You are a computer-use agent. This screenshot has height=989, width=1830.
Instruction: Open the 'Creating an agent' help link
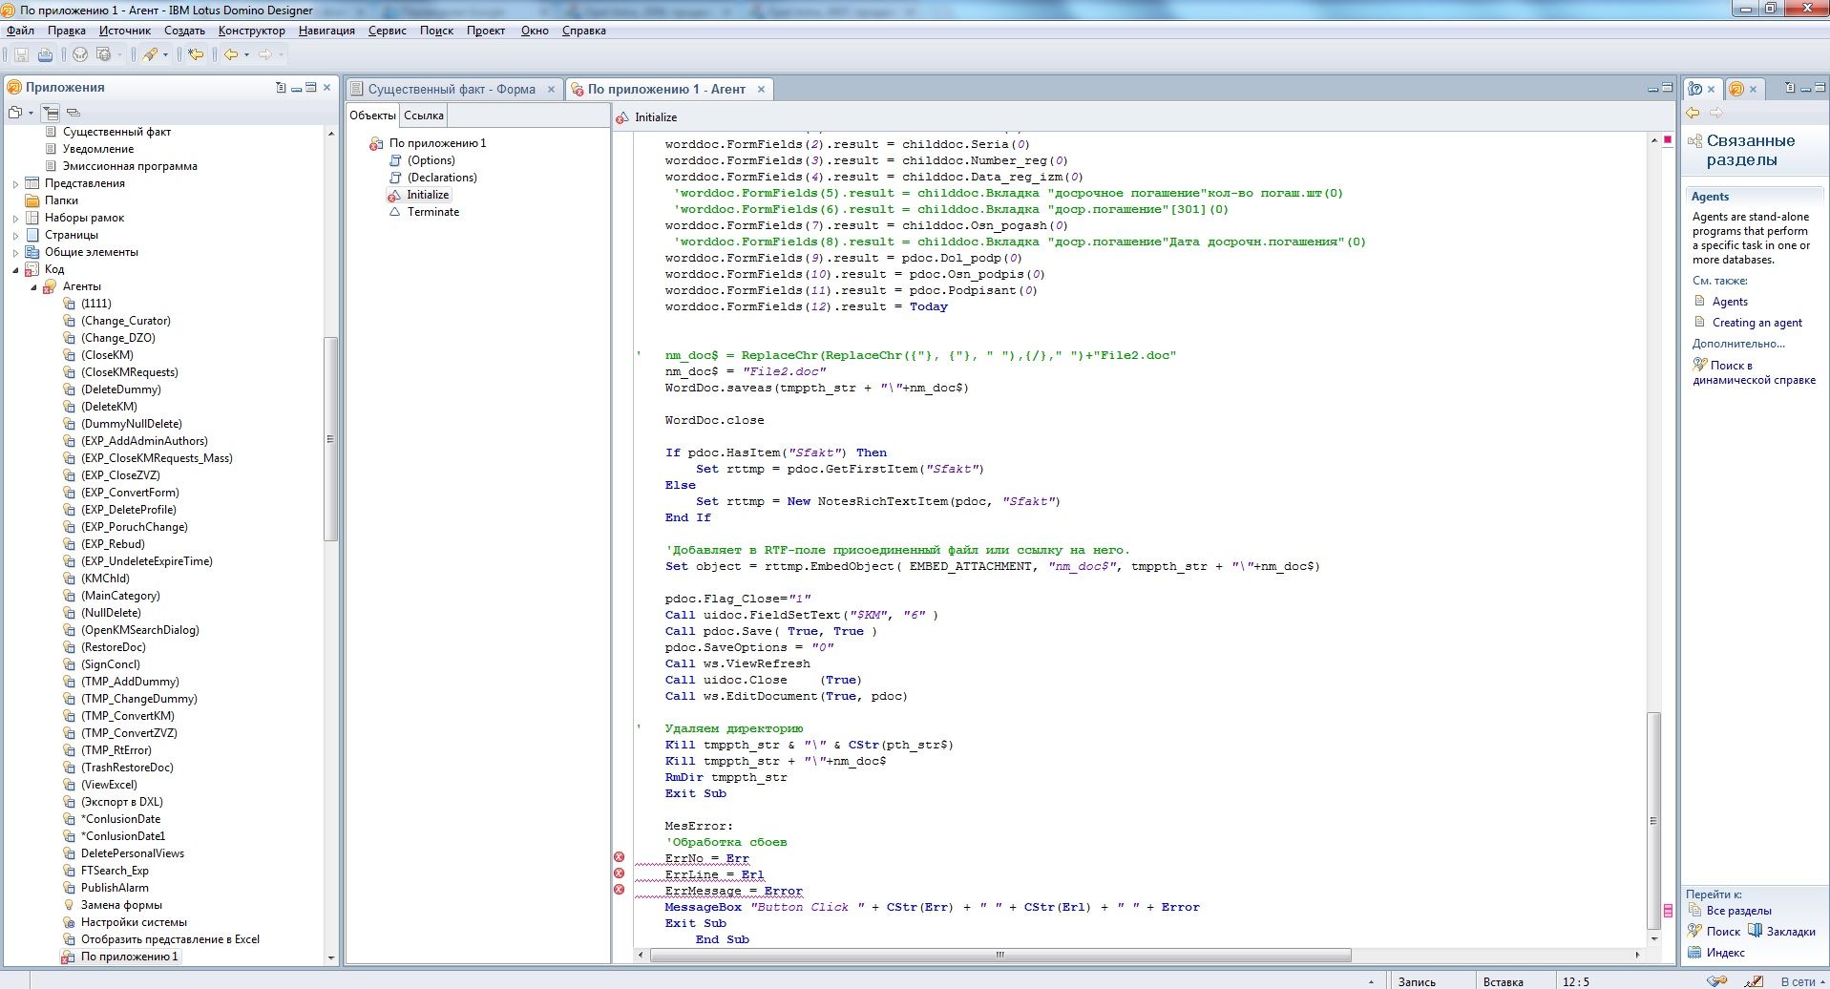pyautogui.click(x=1756, y=323)
